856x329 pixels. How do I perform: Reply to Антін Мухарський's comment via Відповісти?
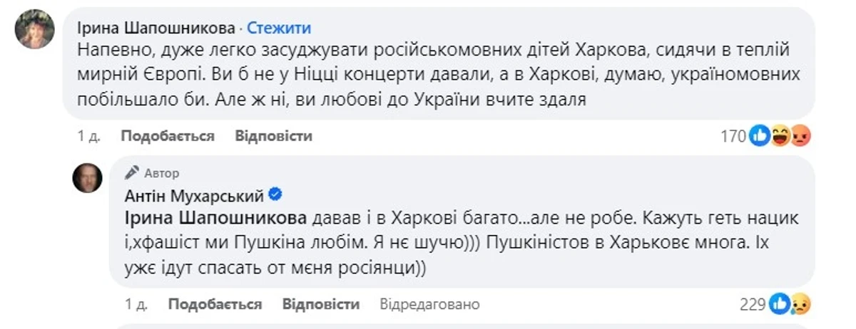tap(320, 305)
